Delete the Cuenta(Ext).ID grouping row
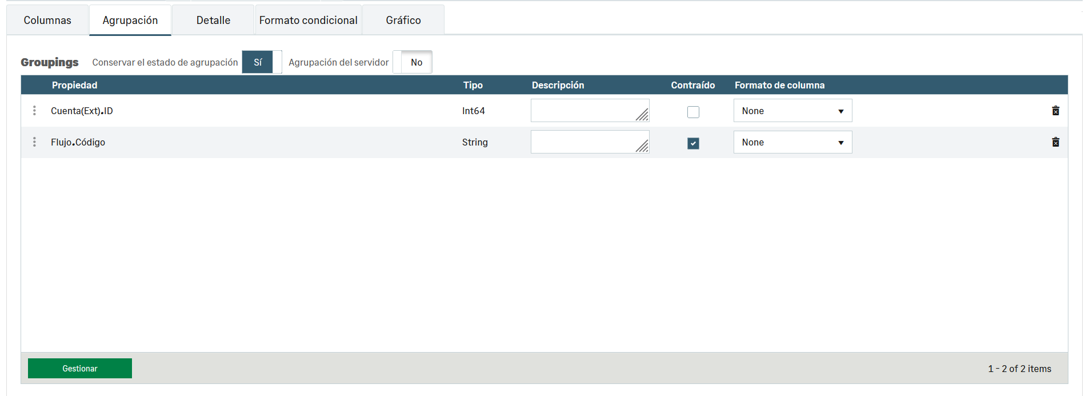 pyautogui.click(x=1055, y=111)
